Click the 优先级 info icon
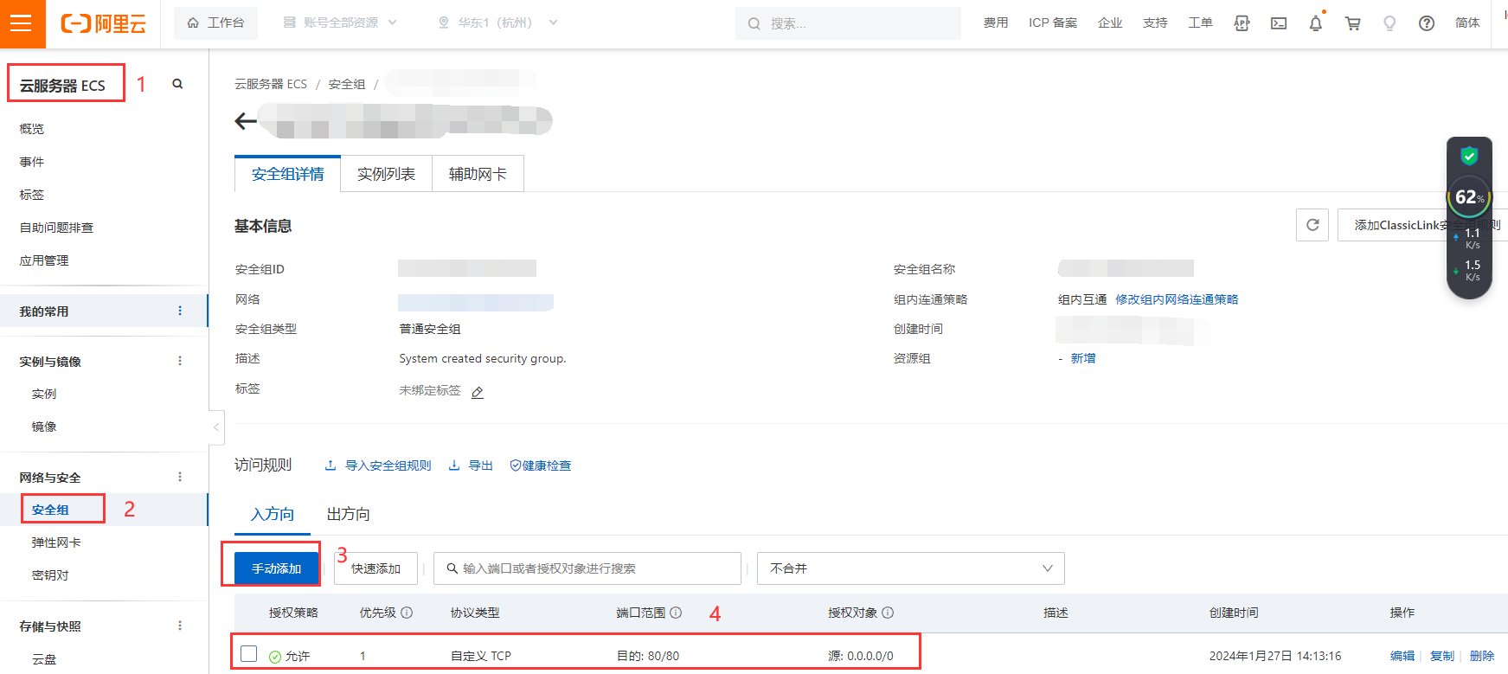Viewport: 1508px width, 674px height. point(407,613)
